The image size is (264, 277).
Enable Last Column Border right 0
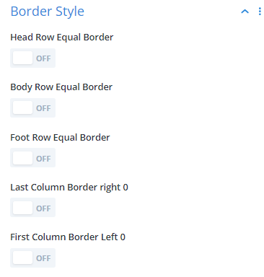tap(32, 208)
